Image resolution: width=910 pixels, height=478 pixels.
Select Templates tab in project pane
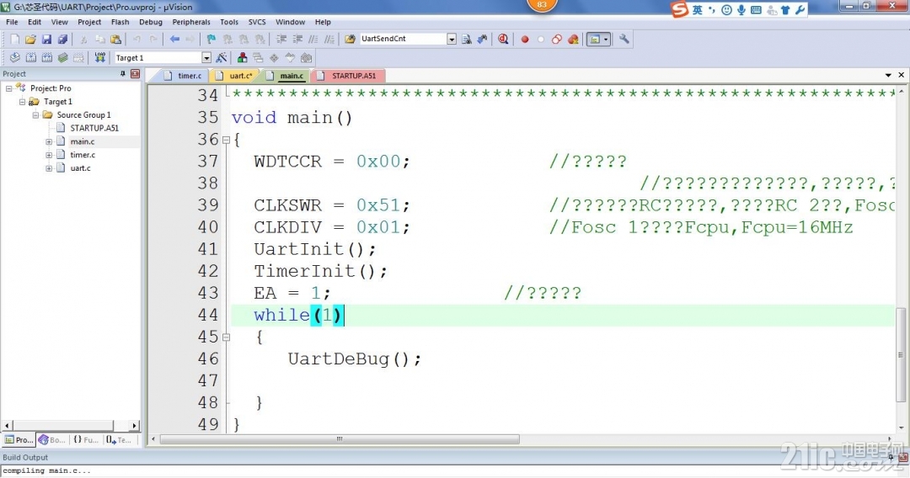[x=119, y=440]
